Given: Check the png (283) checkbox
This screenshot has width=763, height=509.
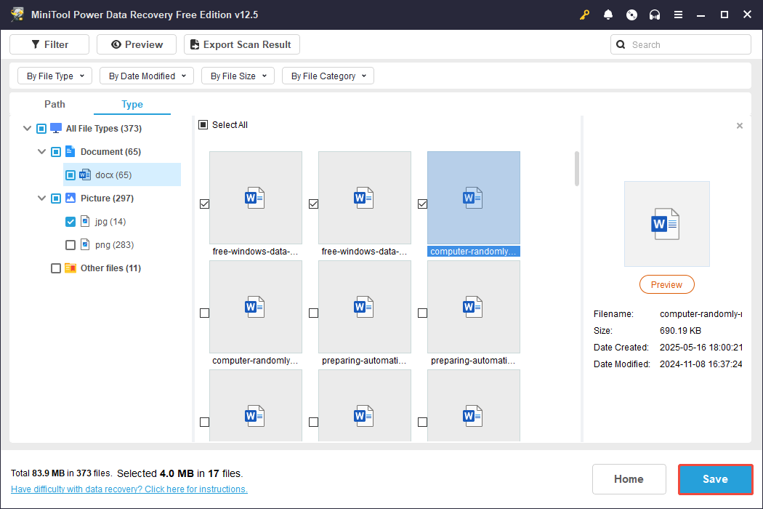Looking at the screenshot, I should [x=70, y=244].
